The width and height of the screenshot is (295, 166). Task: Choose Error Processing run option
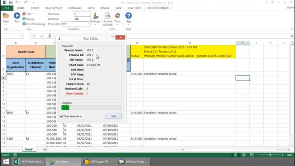pos(34,24)
